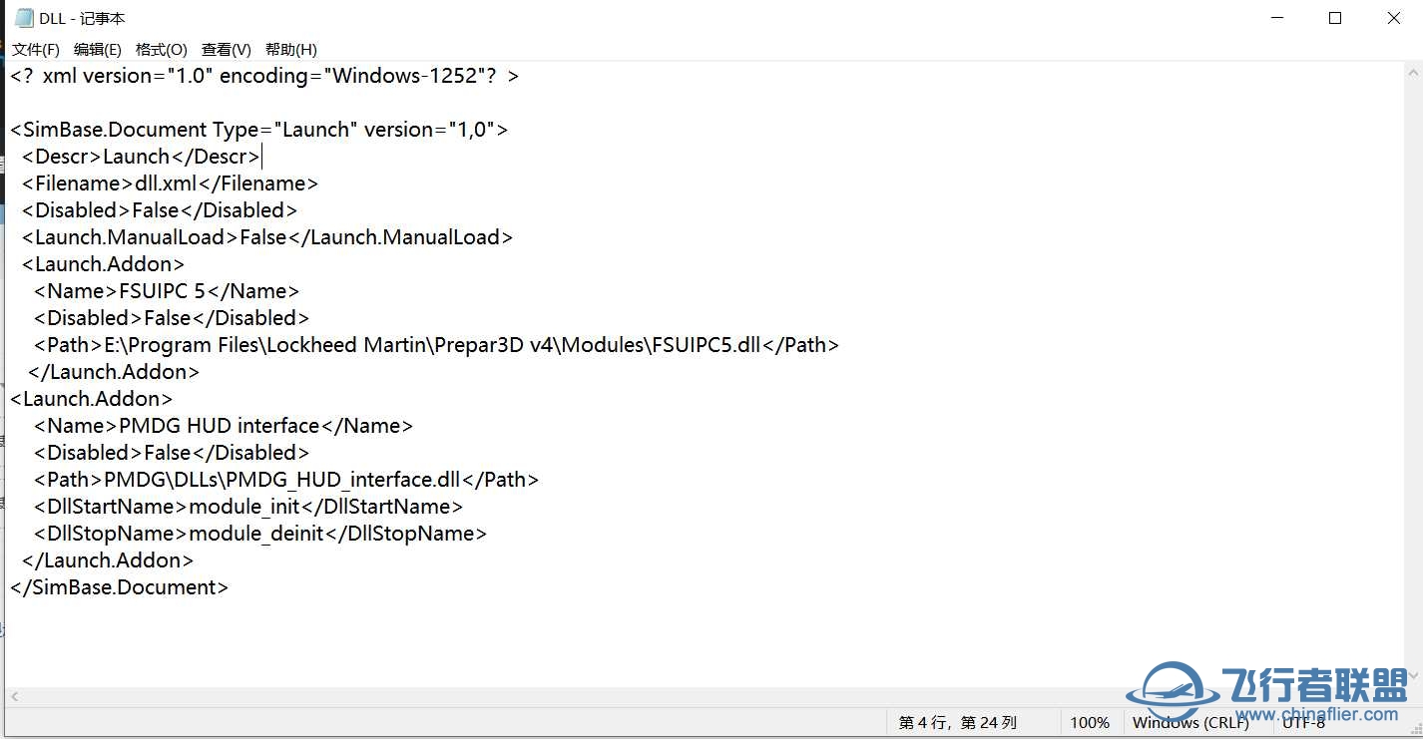Click the vertical scrollbar up arrow
The width and height of the screenshot is (1423, 739).
tap(1413, 72)
